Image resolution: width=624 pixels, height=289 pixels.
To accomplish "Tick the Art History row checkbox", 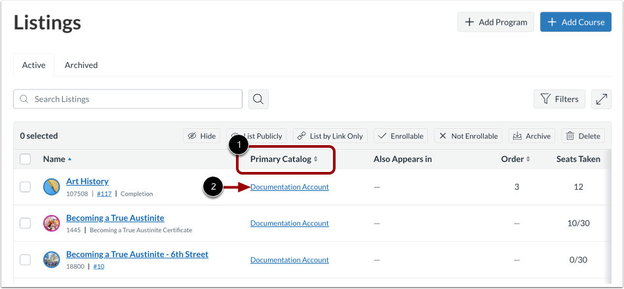I will (25, 187).
